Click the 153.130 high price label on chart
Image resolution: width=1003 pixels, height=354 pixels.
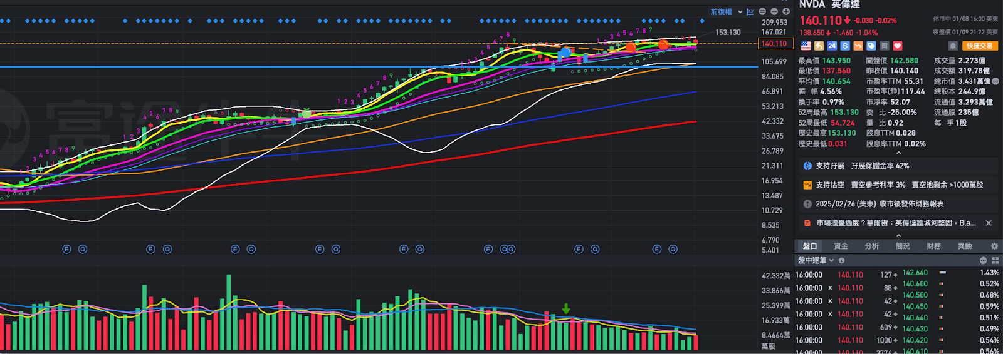[728, 33]
